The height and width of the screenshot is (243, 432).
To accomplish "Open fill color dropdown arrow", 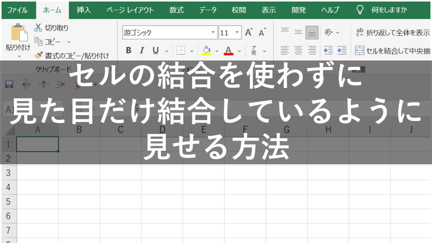I will [217, 51].
